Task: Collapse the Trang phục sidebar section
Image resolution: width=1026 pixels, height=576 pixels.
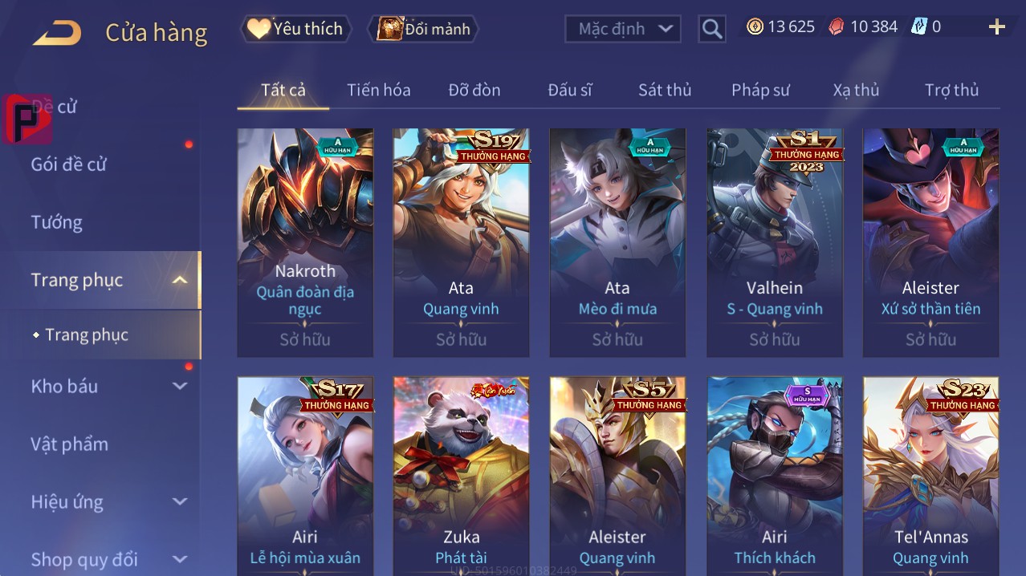Action: [180, 280]
